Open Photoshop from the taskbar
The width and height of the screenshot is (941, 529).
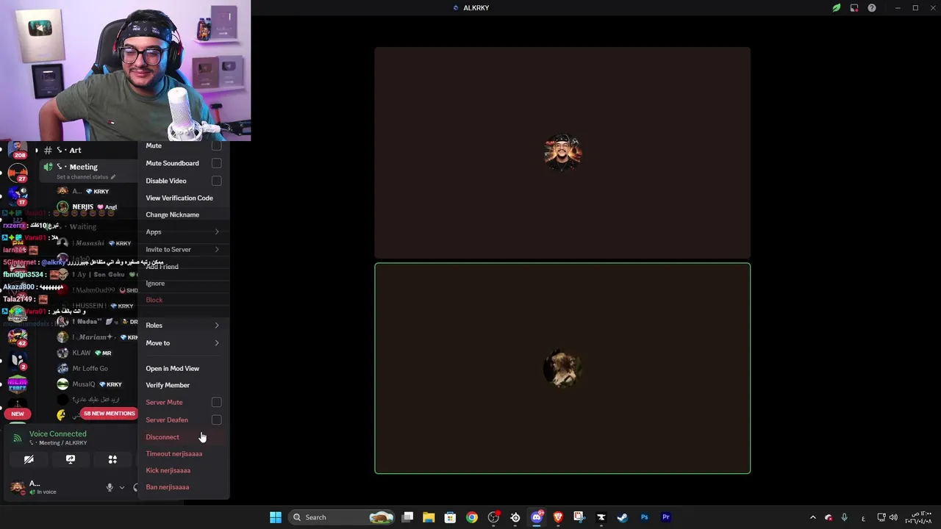tap(645, 517)
